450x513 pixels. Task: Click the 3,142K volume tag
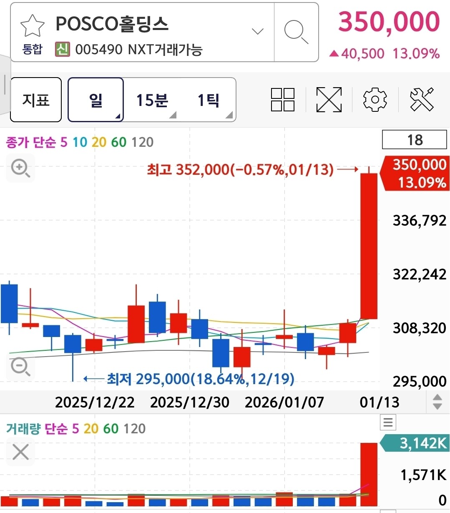(415, 443)
